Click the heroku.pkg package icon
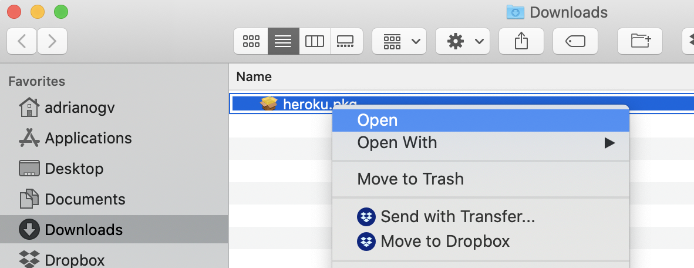 coord(269,103)
